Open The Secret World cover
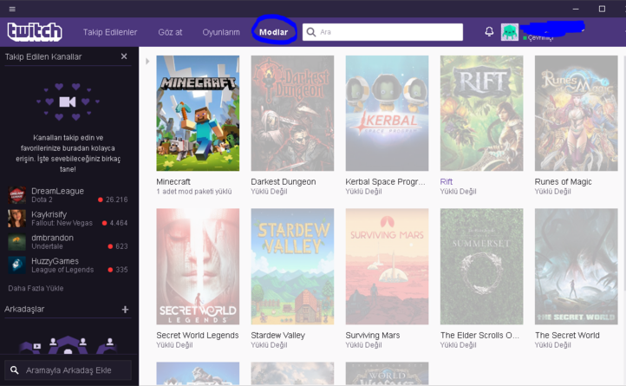This screenshot has height=386, width=626. [576, 266]
